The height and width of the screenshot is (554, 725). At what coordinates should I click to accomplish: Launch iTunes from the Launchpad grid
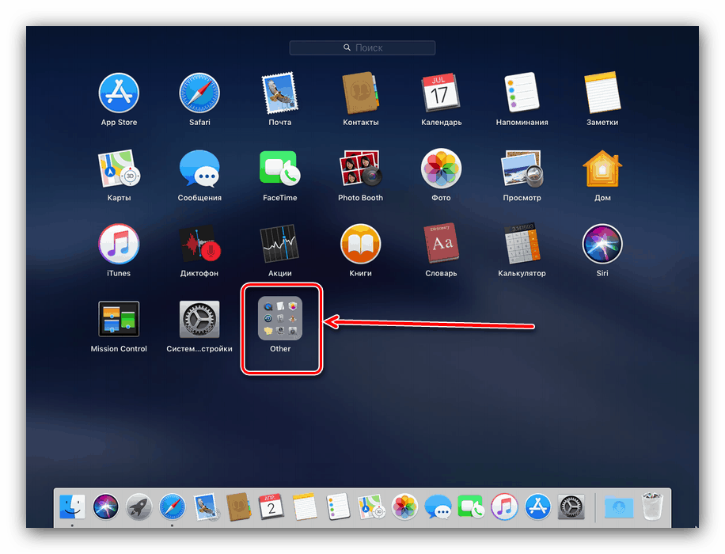119,244
